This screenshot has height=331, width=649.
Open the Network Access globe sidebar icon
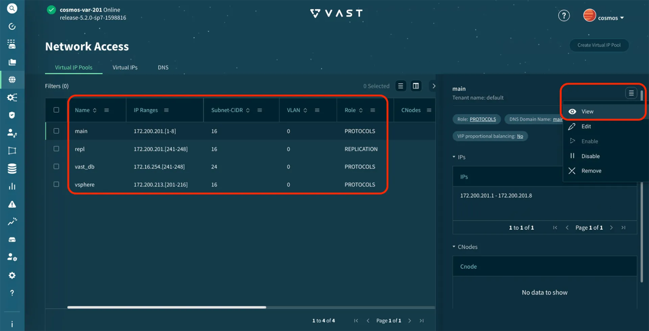pyautogui.click(x=12, y=80)
